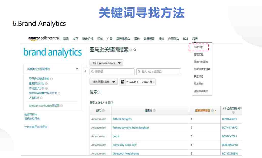Open the 报告范围: 每周 dropdown
262x158 pixels.
tap(103, 82)
